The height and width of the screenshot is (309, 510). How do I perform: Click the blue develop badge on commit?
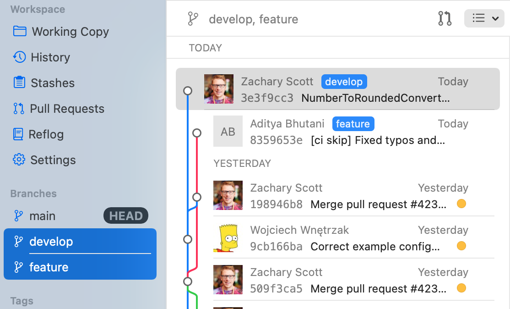point(344,82)
